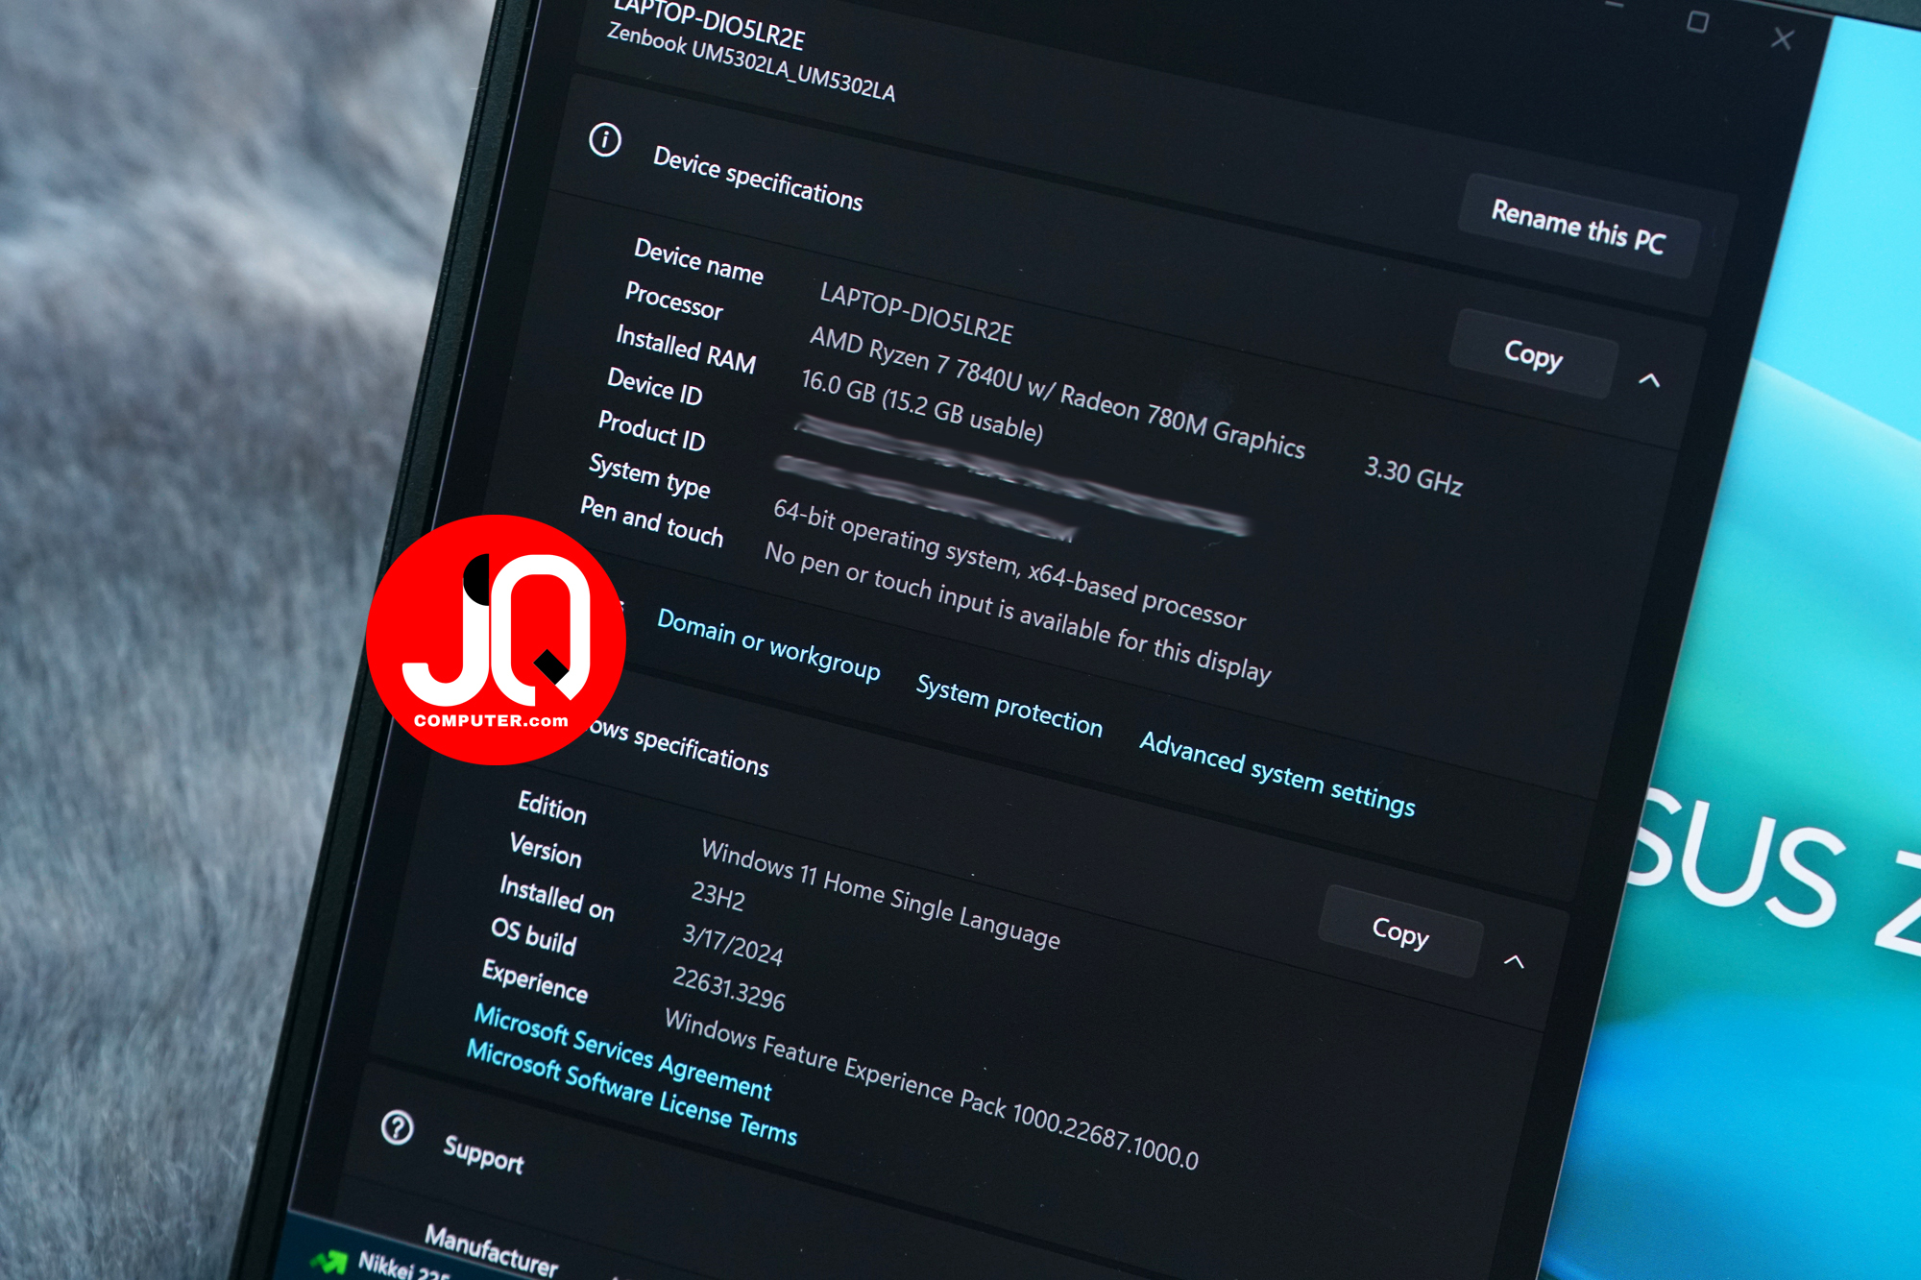The width and height of the screenshot is (1921, 1280).
Task: Click the 3/17/2024 install date
Action: (733, 944)
